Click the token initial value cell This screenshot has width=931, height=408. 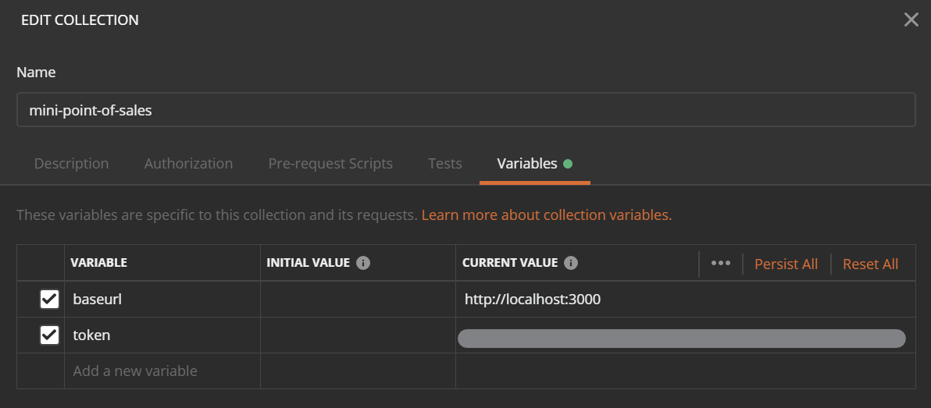(x=358, y=335)
